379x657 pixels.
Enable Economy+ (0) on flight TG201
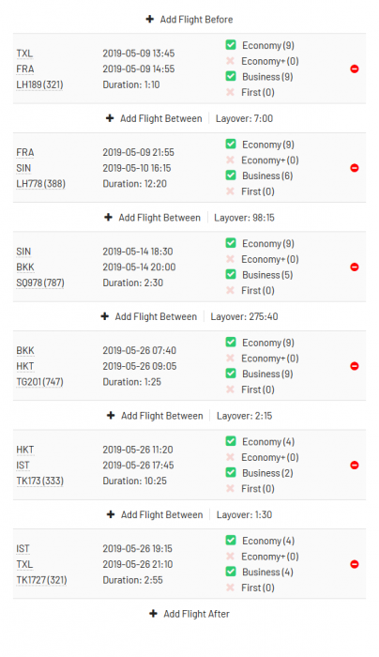[230, 358]
